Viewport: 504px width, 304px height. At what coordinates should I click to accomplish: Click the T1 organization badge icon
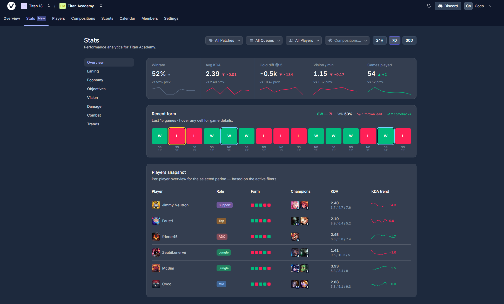click(x=24, y=6)
